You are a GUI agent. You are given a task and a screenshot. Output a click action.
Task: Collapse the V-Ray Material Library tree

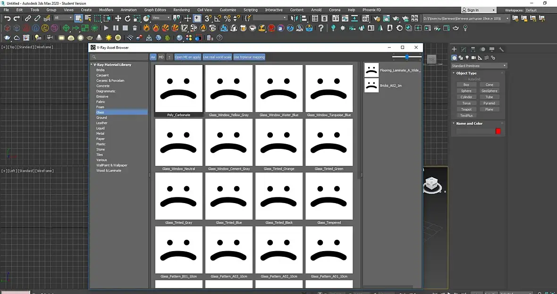pyautogui.click(x=91, y=65)
